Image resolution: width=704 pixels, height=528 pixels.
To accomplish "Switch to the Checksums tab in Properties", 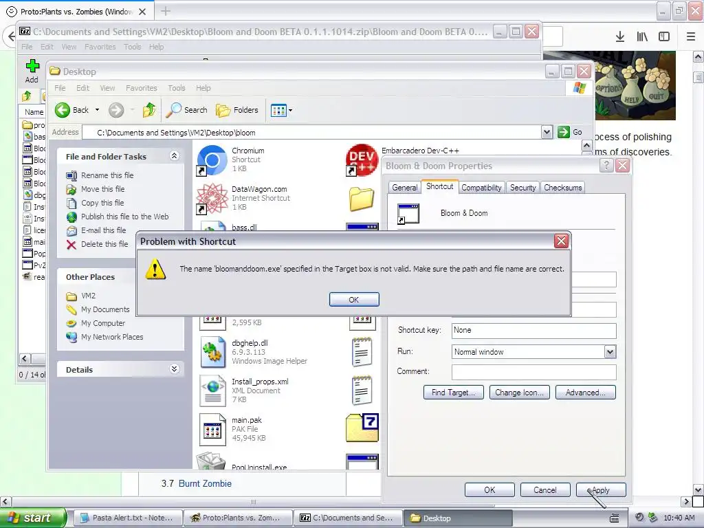I will (563, 188).
